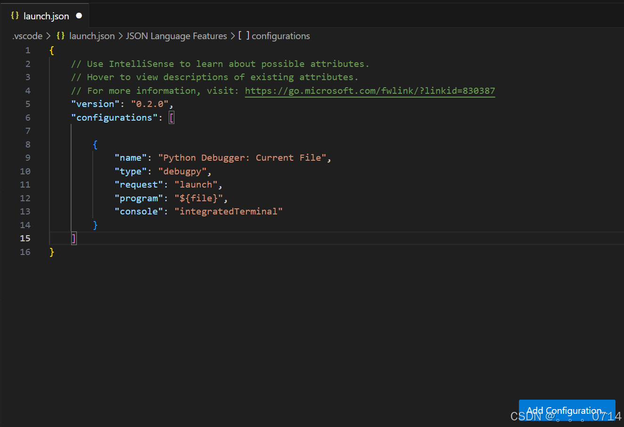
Task: Click opening square bracket after configurations
Action: pos(172,118)
